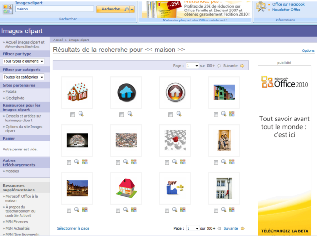
Task: Select checkbox for red-roof house clipart
Action: pos(118,211)
